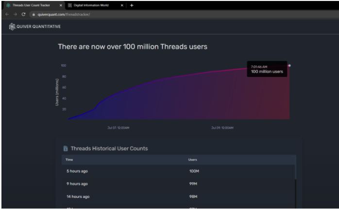
Task: Close the Threads User Count Tracker tab
Action: [61, 5]
